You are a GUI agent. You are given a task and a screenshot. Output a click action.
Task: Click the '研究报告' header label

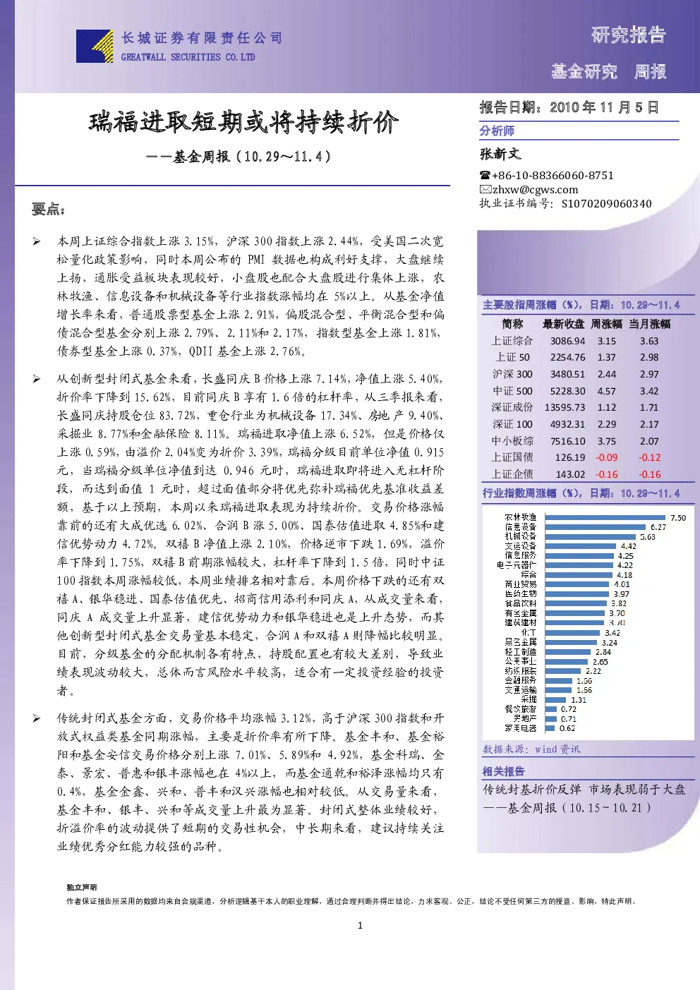coord(628,35)
